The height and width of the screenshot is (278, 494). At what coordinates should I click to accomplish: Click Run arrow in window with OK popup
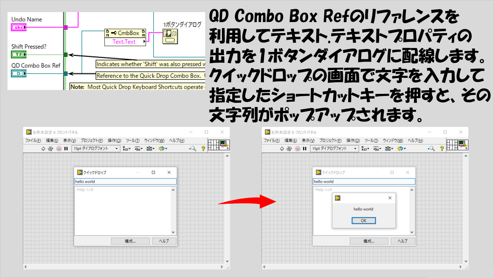(282, 149)
